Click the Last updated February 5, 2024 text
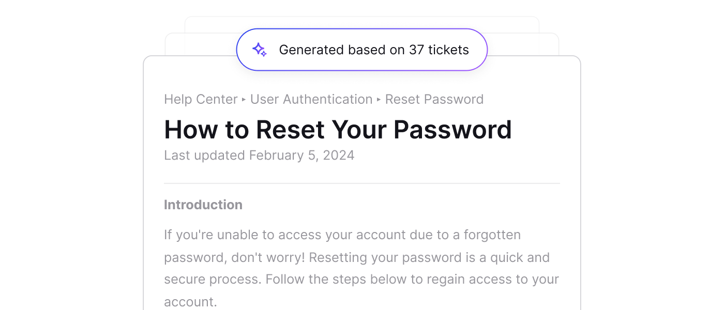The width and height of the screenshot is (724, 310). pyautogui.click(x=259, y=156)
